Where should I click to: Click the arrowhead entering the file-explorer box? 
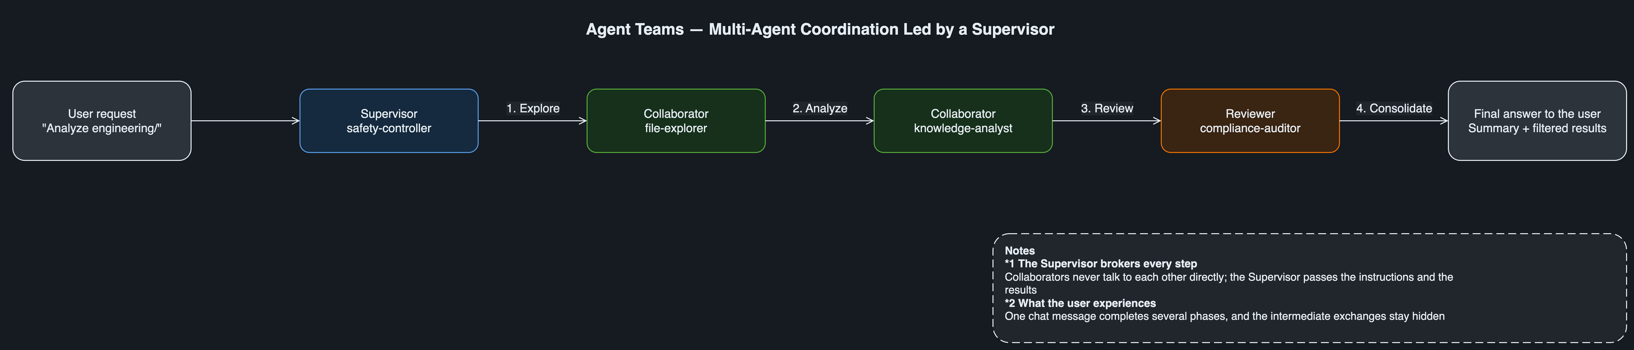pos(582,120)
